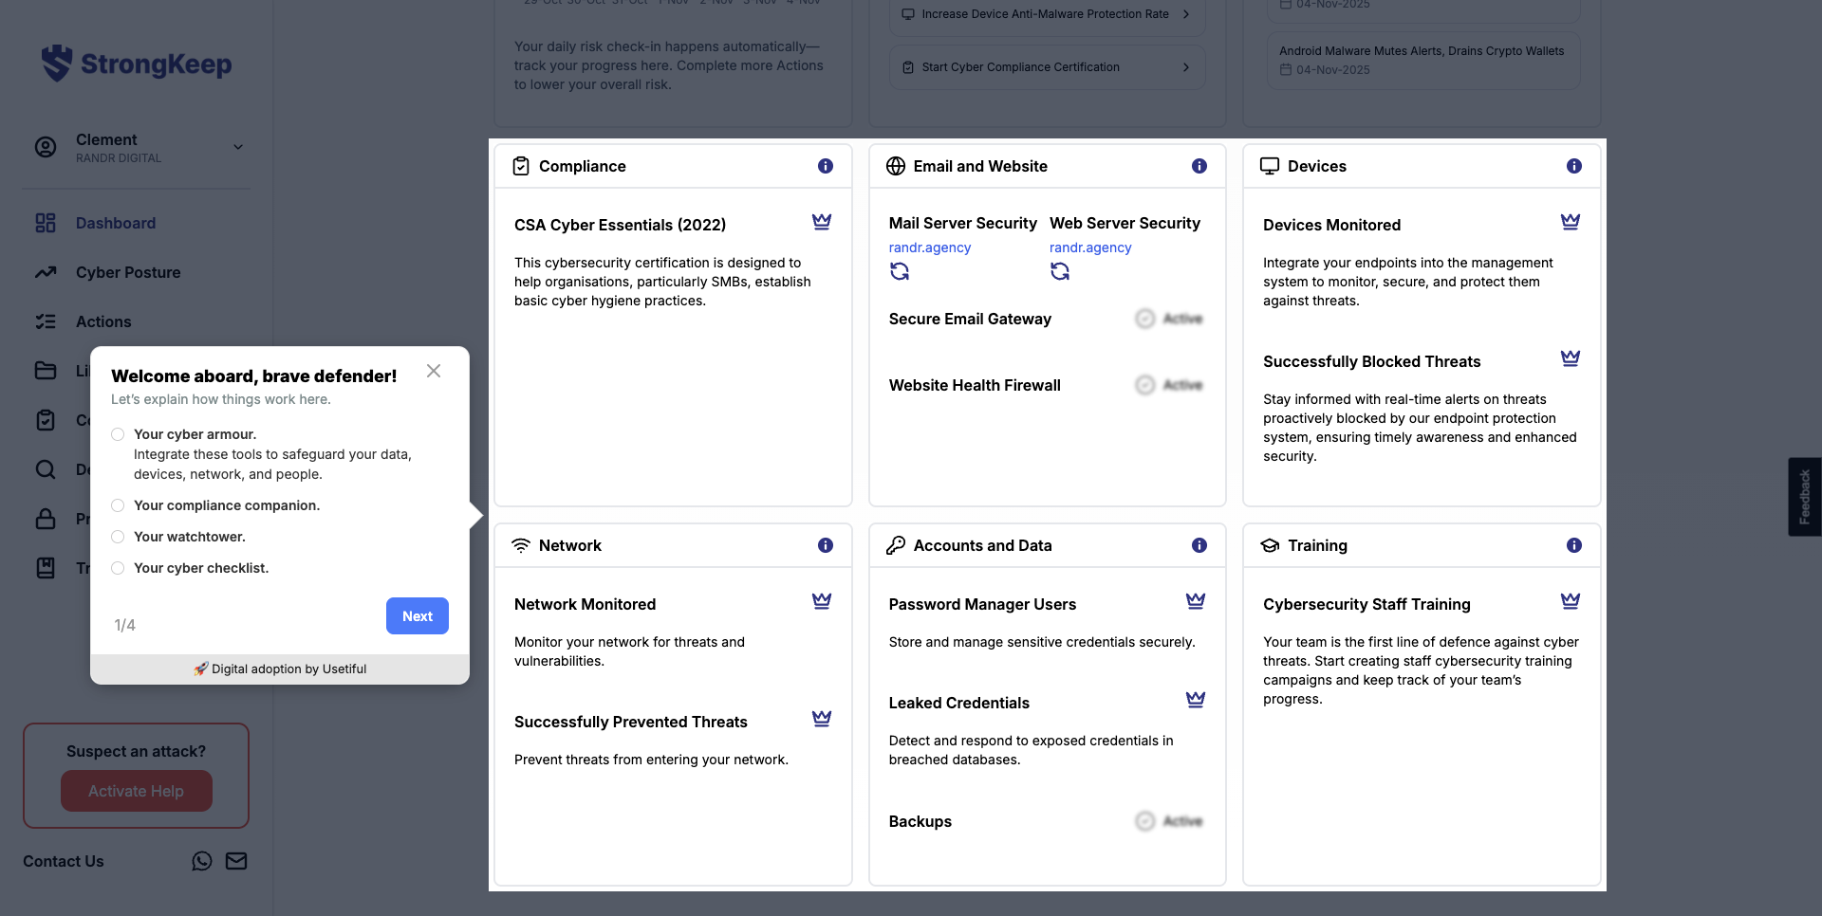Open the Devices panel info icon

[x=1574, y=166]
